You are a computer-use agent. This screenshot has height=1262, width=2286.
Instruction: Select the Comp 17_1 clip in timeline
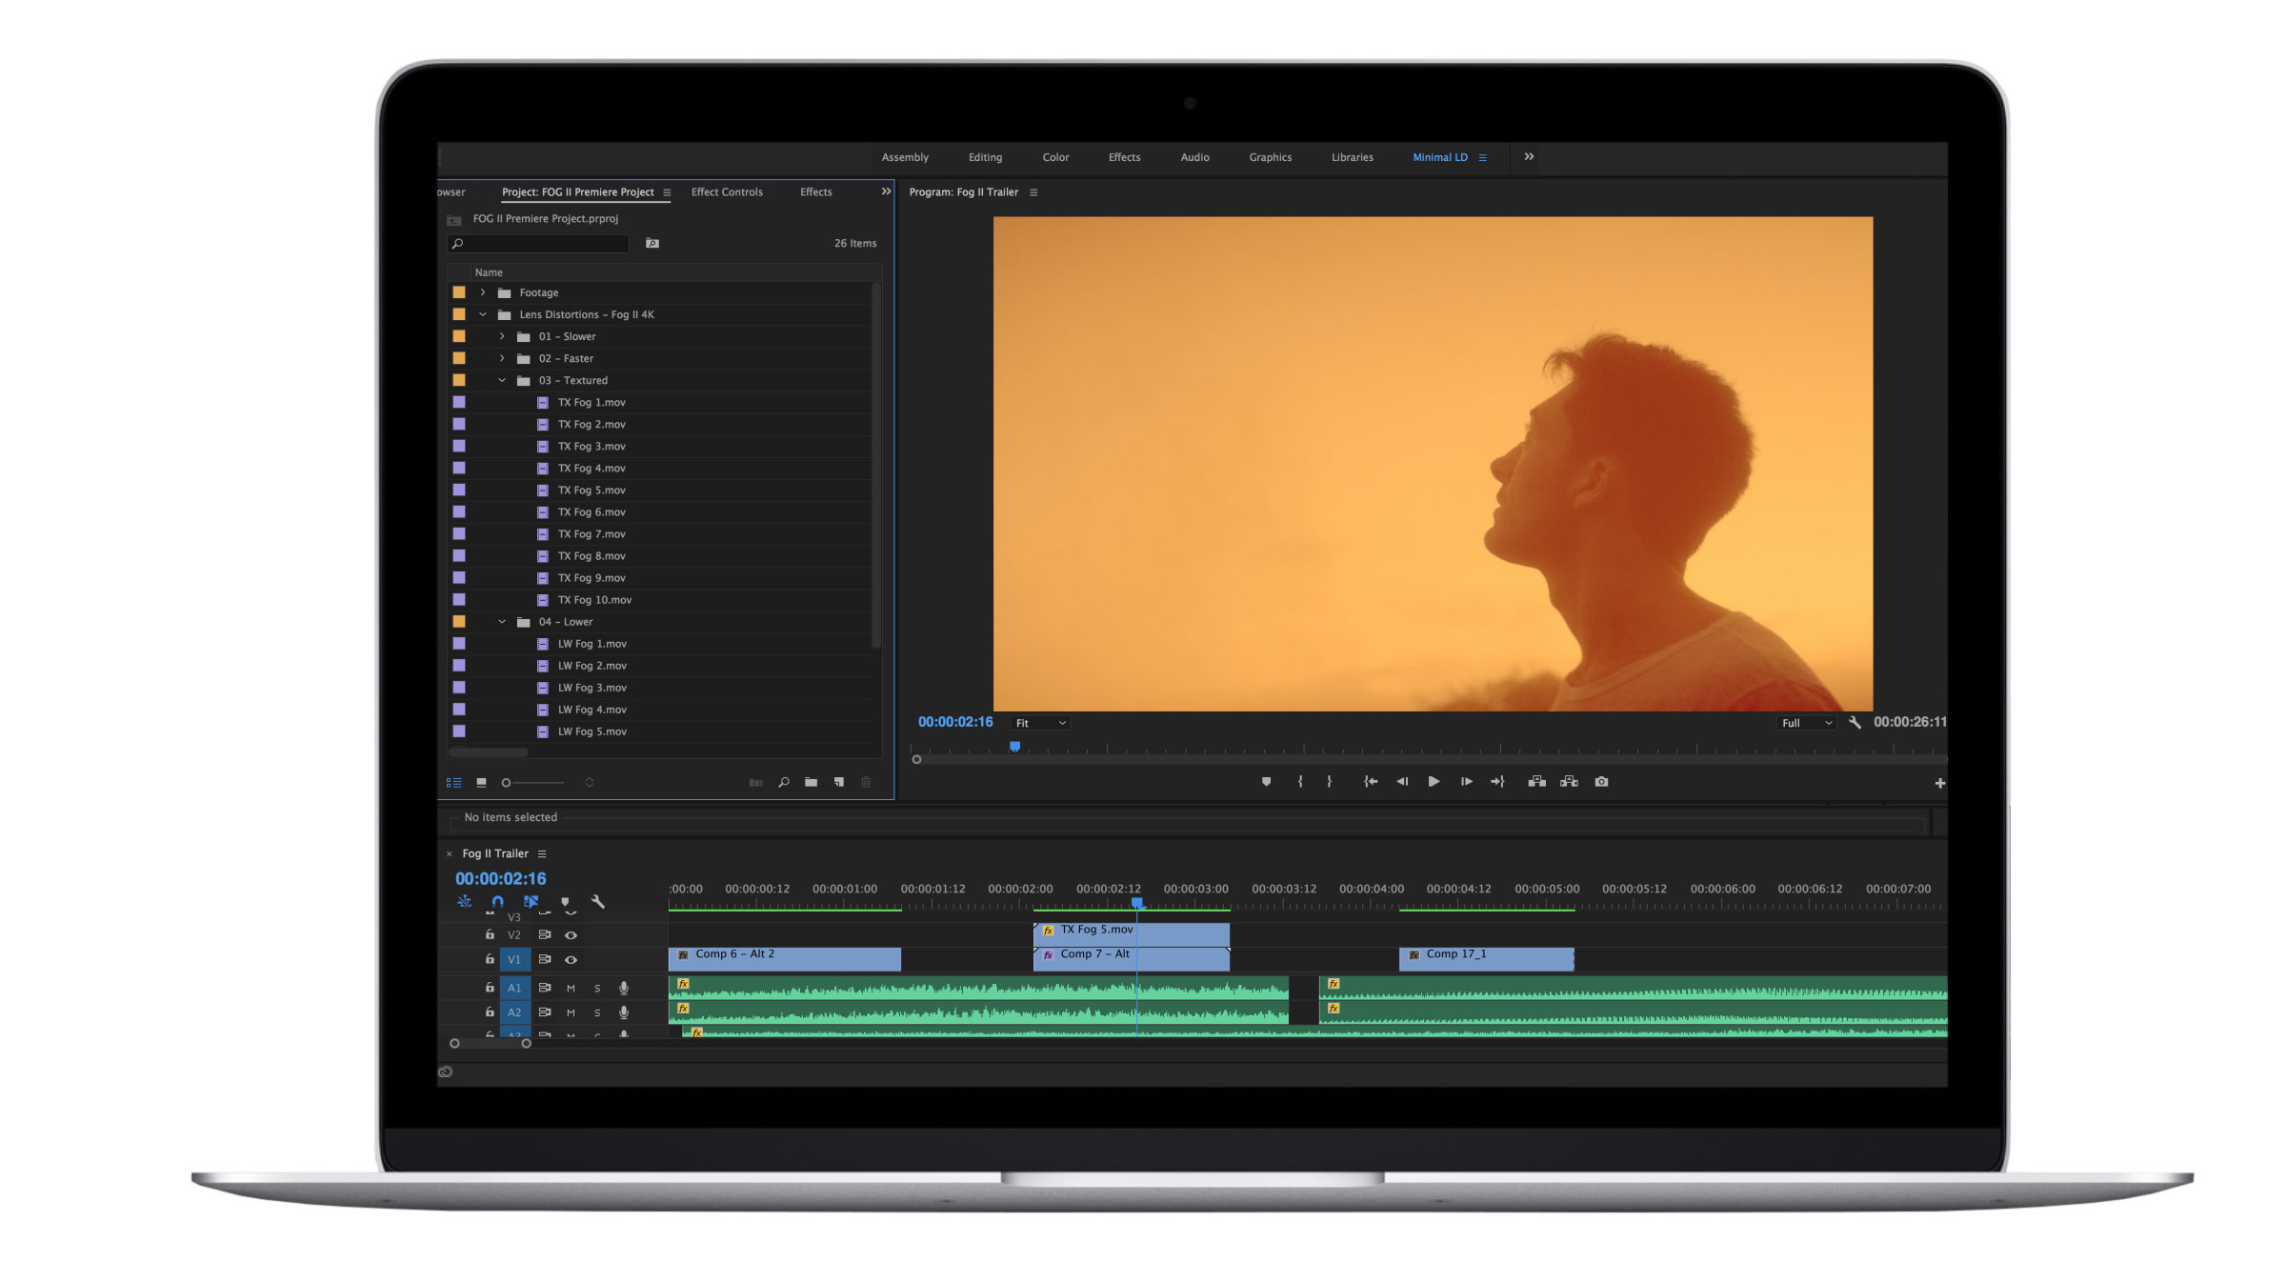(1487, 958)
